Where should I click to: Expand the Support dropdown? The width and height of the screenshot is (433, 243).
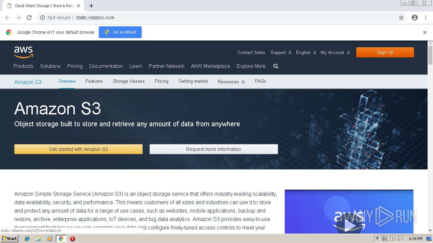[281, 53]
